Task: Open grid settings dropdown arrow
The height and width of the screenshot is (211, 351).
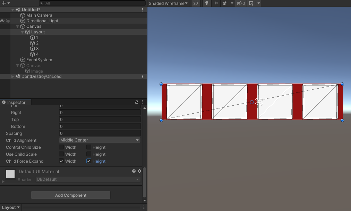Action: [258, 3]
